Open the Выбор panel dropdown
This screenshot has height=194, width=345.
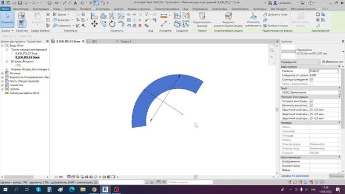click(x=7, y=31)
